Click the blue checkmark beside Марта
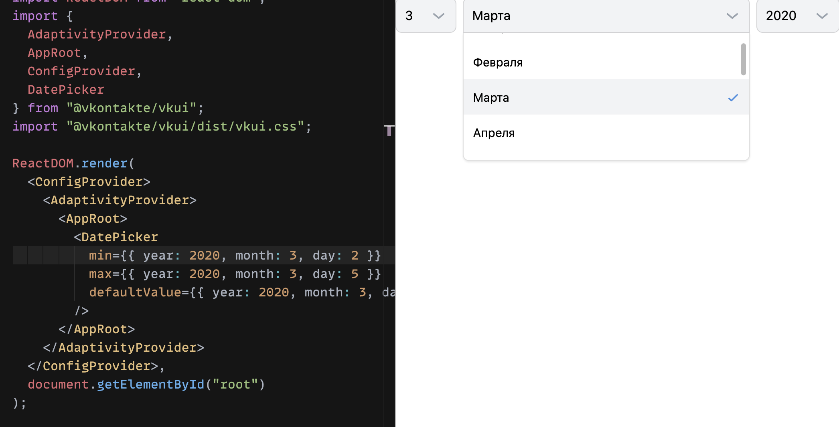The width and height of the screenshot is (839, 427). coord(733,98)
